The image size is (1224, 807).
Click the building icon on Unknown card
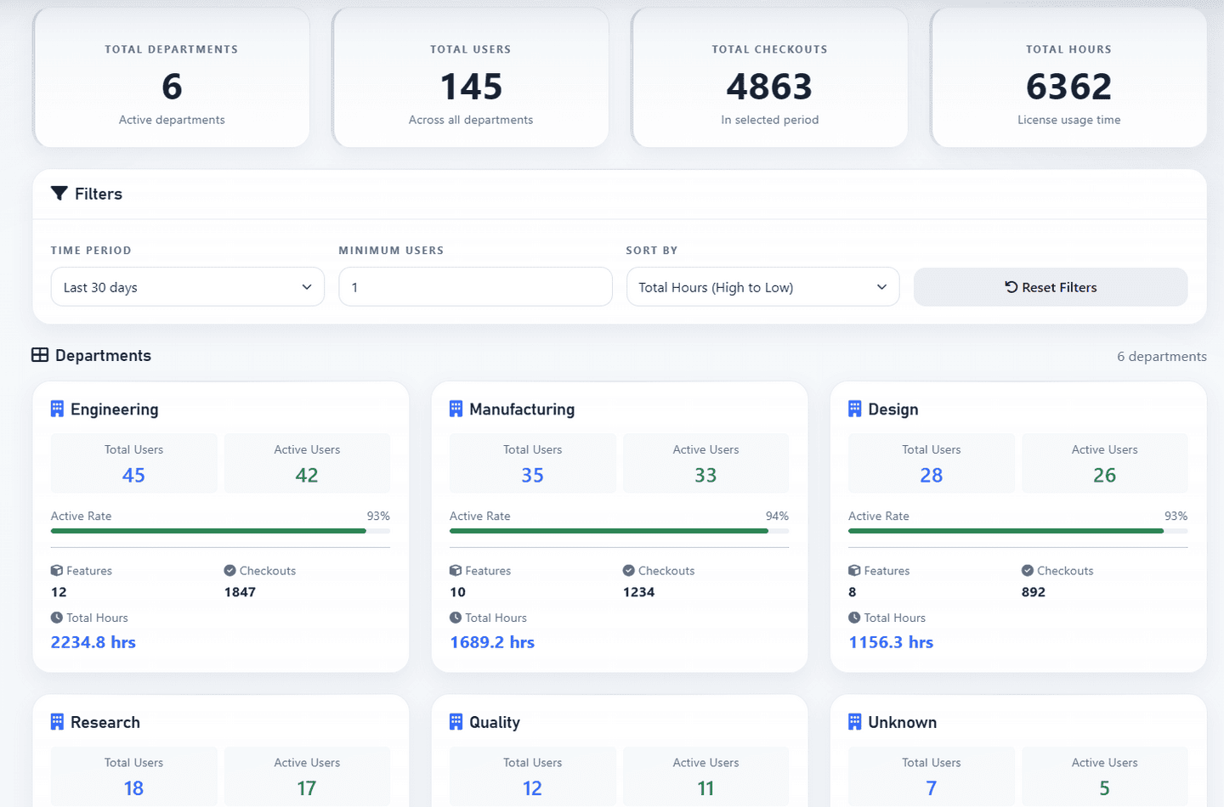(x=854, y=722)
